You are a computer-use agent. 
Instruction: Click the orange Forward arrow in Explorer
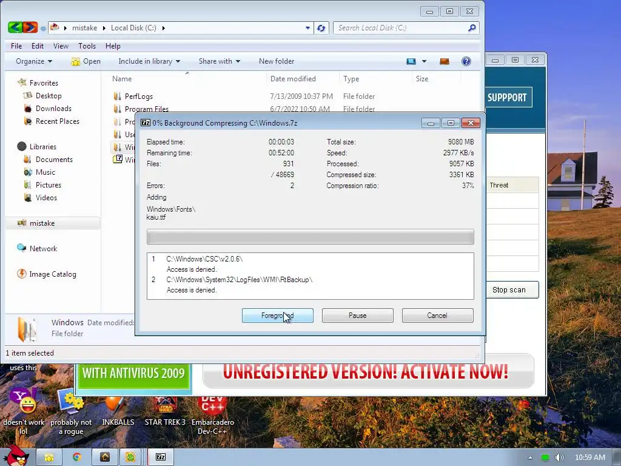click(x=30, y=27)
